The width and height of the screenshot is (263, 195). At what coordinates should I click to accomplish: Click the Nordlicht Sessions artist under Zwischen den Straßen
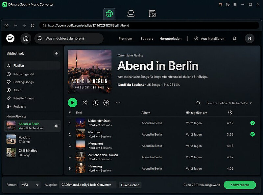pos(100,159)
